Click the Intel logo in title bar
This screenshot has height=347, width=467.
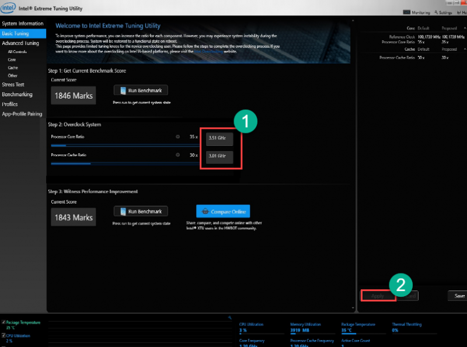click(8, 8)
